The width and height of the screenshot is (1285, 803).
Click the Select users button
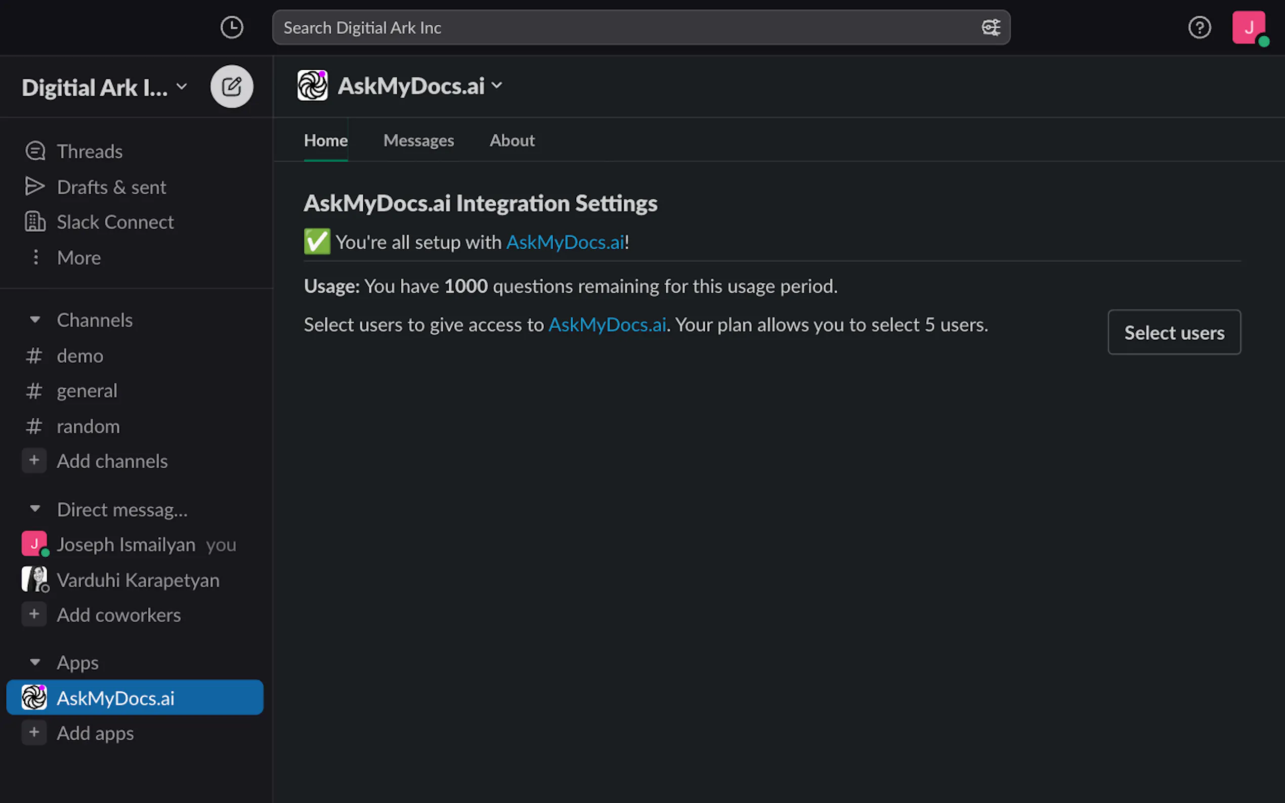tap(1174, 332)
